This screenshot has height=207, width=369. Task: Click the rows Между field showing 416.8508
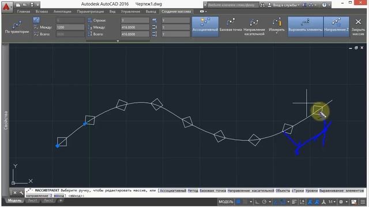coord(135,27)
